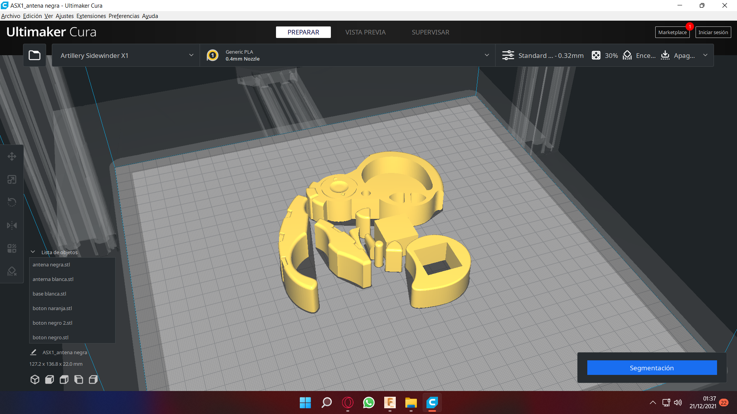
Task: Select the Support Blocker tool
Action: [12, 271]
